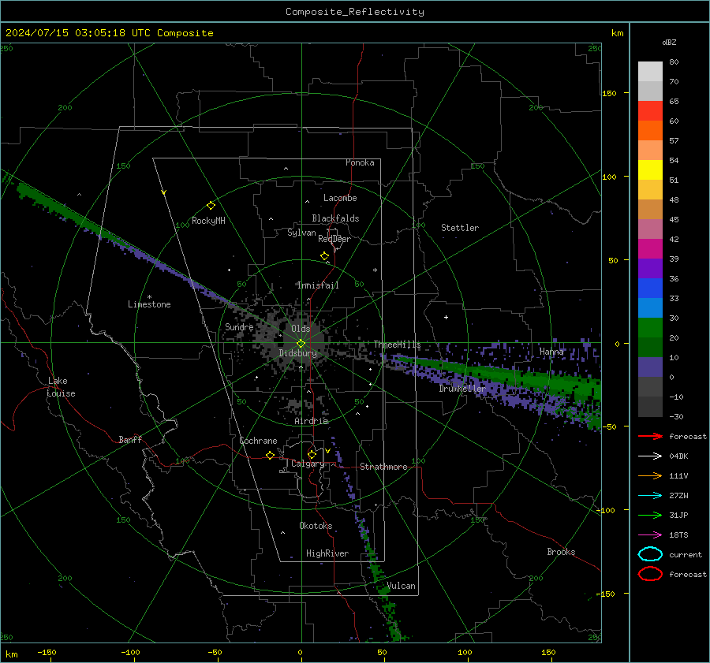The height and width of the screenshot is (663, 710).
Task: Click the light blue 30-33 dBZ swatch
Action: click(x=650, y=307)
